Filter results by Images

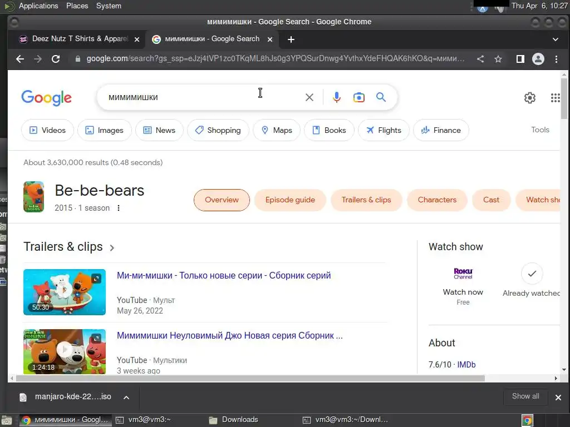coord(104,130)
